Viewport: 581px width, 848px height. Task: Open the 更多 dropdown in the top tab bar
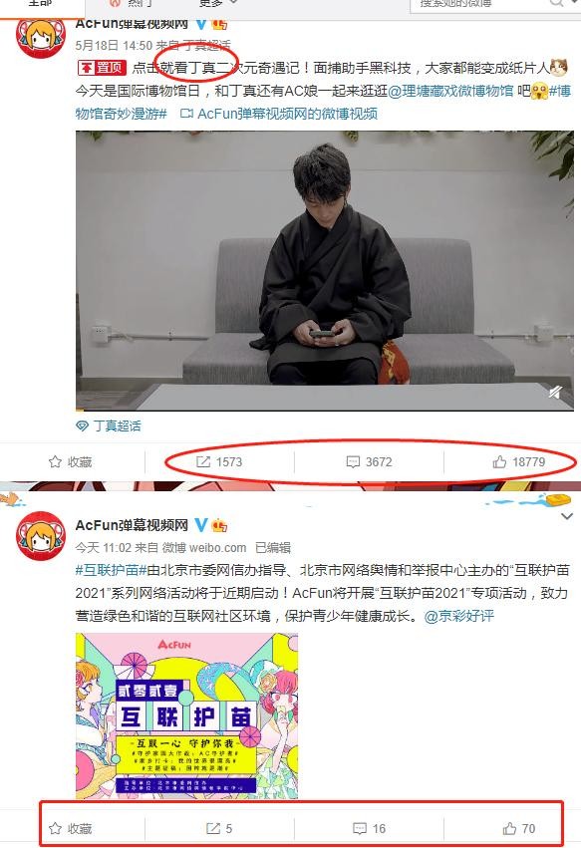(217, 3)
